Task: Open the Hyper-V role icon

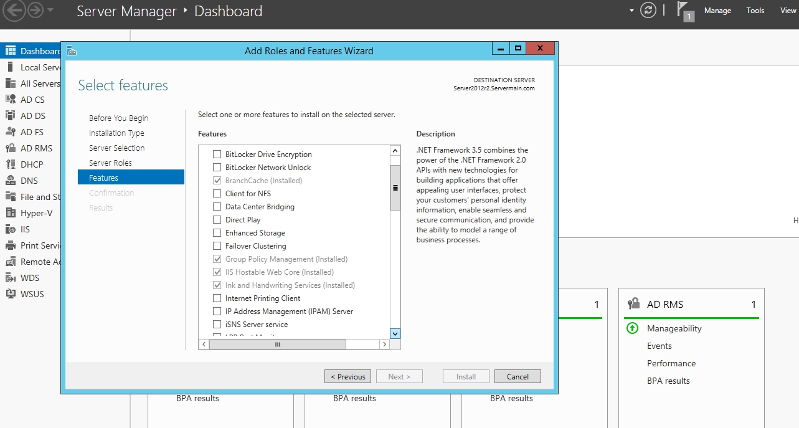Action: coord(11,213)
